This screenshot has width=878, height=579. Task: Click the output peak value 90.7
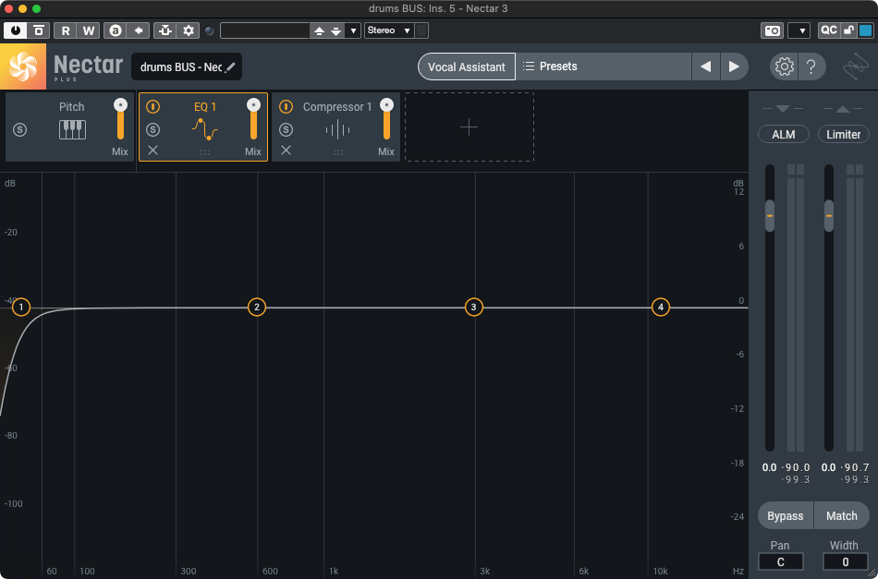pyautogui.click(x=857, y=467)
